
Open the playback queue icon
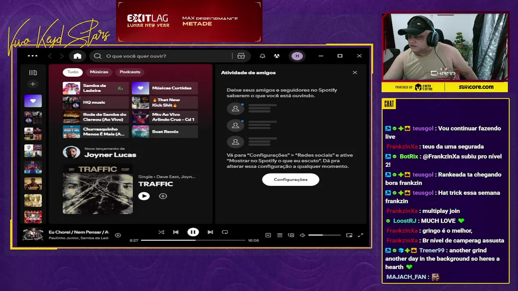pyautogui.click(x=280, y=235)
